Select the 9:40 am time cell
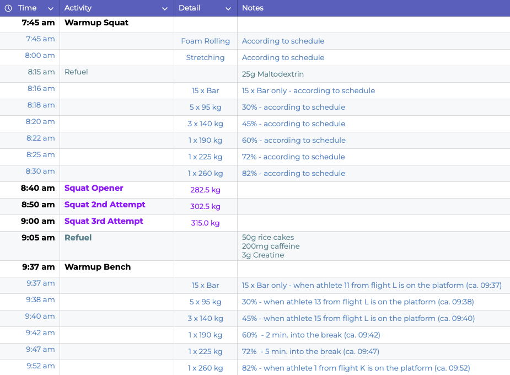Screen dimensions: 510x375 (30, 318)
